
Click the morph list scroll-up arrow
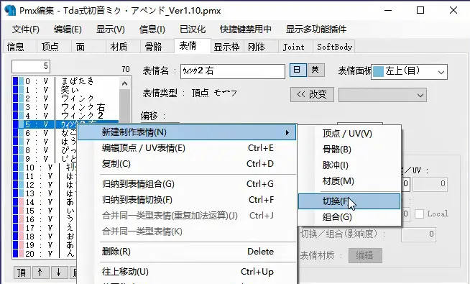click(x=125, y=83)
